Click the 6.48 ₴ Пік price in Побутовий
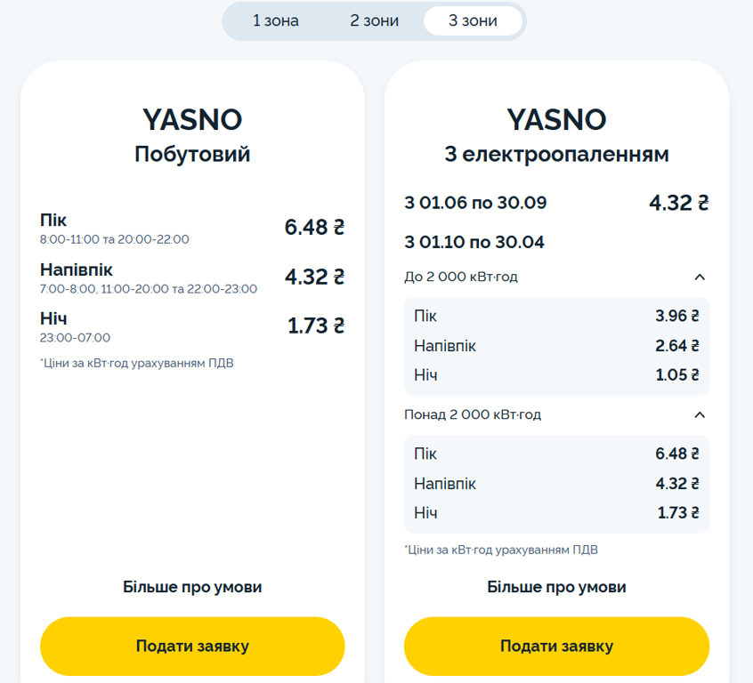753x683 pixels. pyautogui.click(x=314, y=227)
